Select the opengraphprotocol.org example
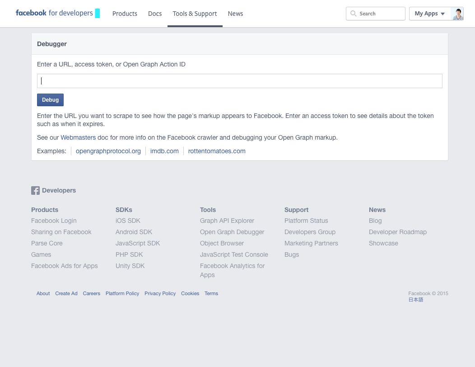Viewport: 475px width, 367px height. (x=108, y=151)
